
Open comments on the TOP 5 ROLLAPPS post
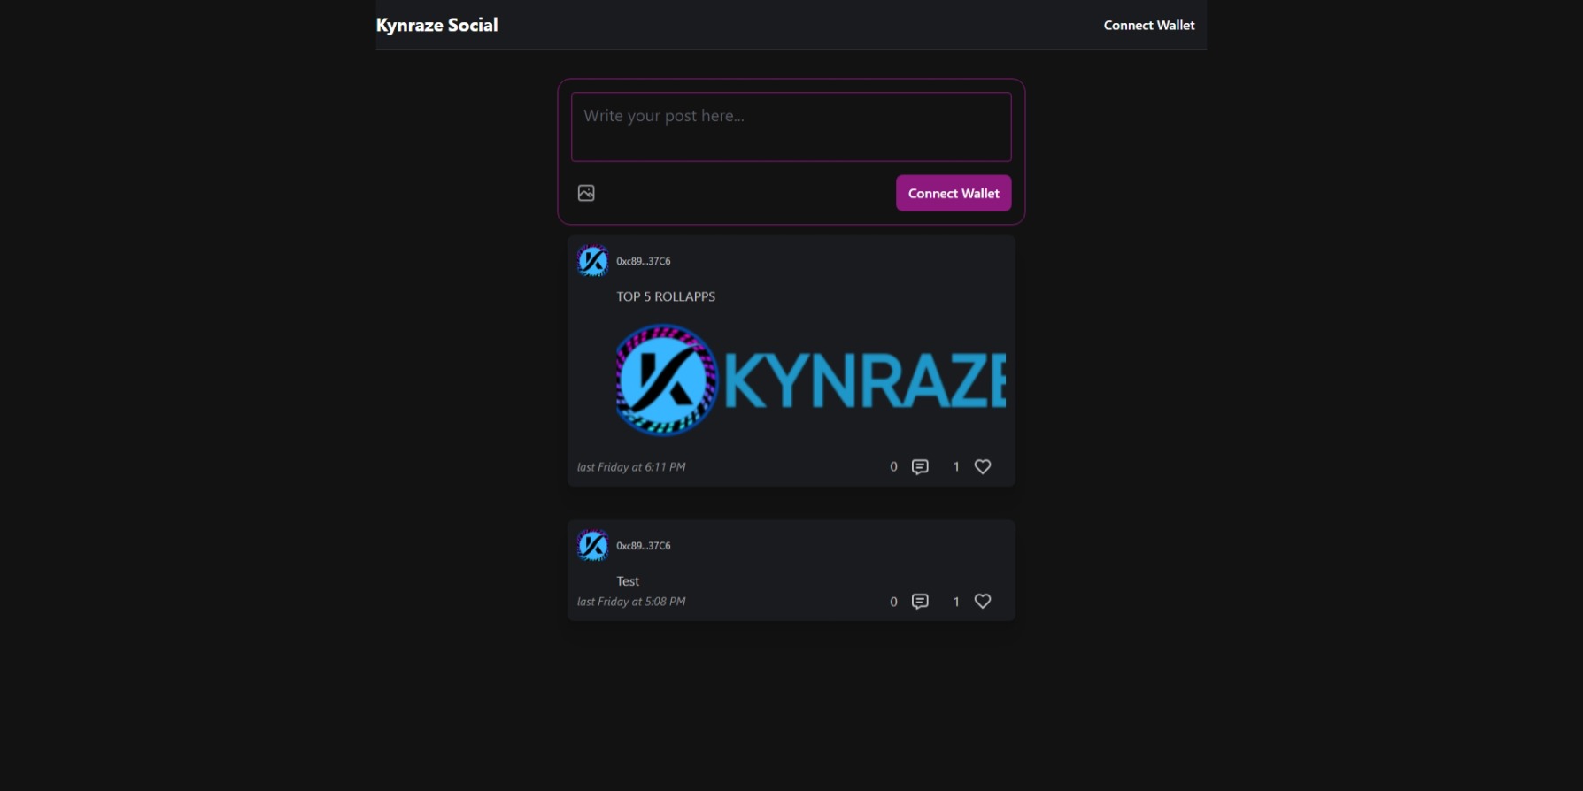920,466
